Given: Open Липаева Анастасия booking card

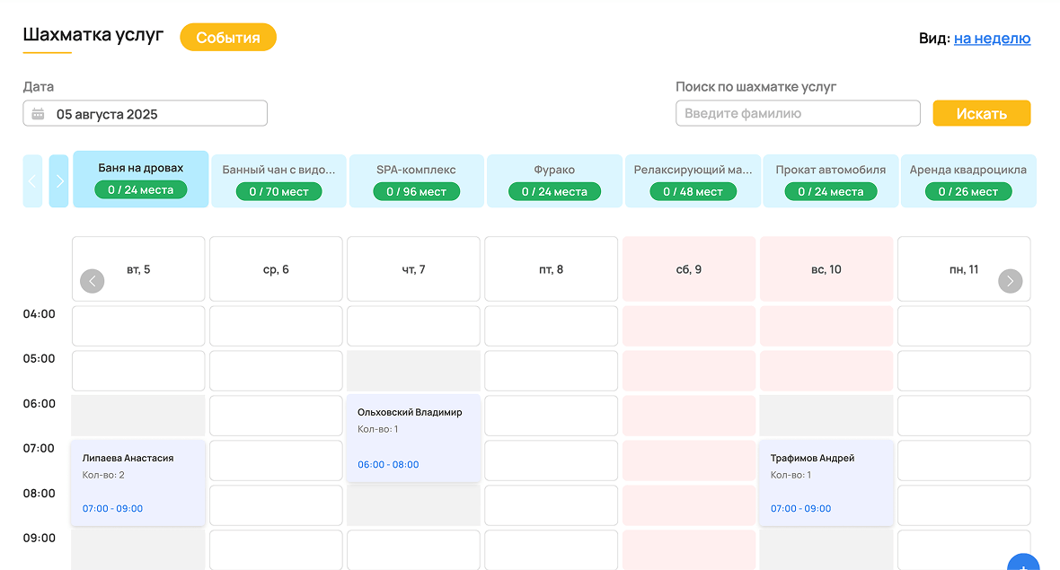Looking at the screenshot, I should (x=138, y=482).
